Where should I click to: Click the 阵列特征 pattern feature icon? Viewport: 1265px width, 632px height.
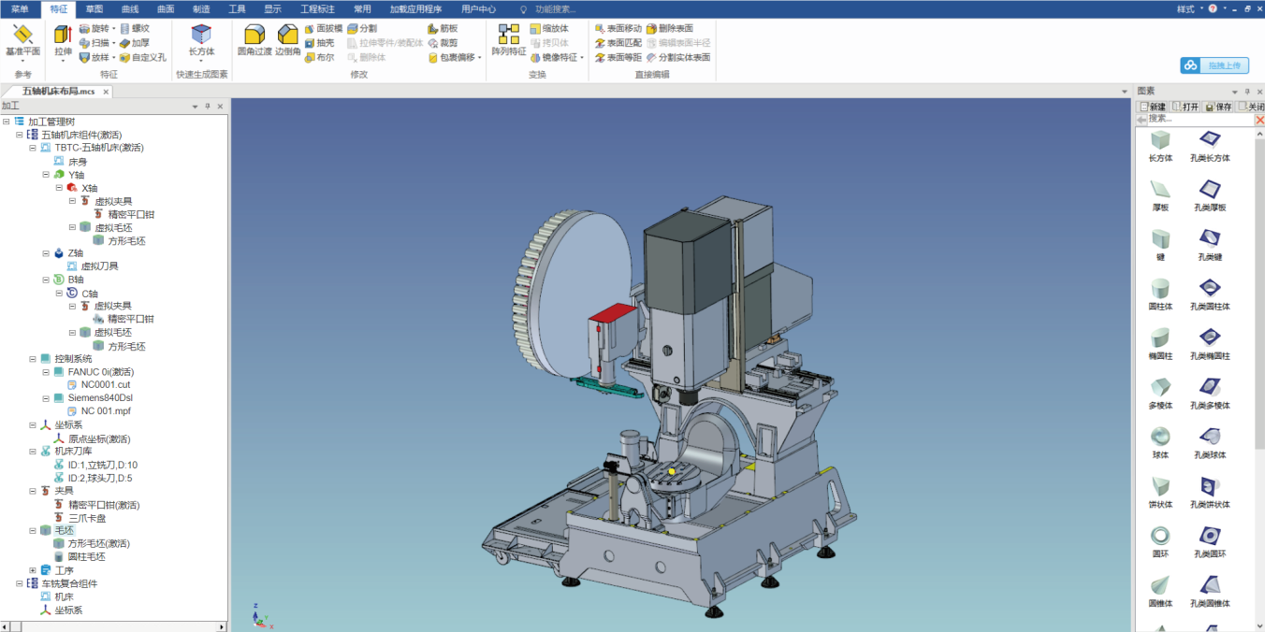509,37
